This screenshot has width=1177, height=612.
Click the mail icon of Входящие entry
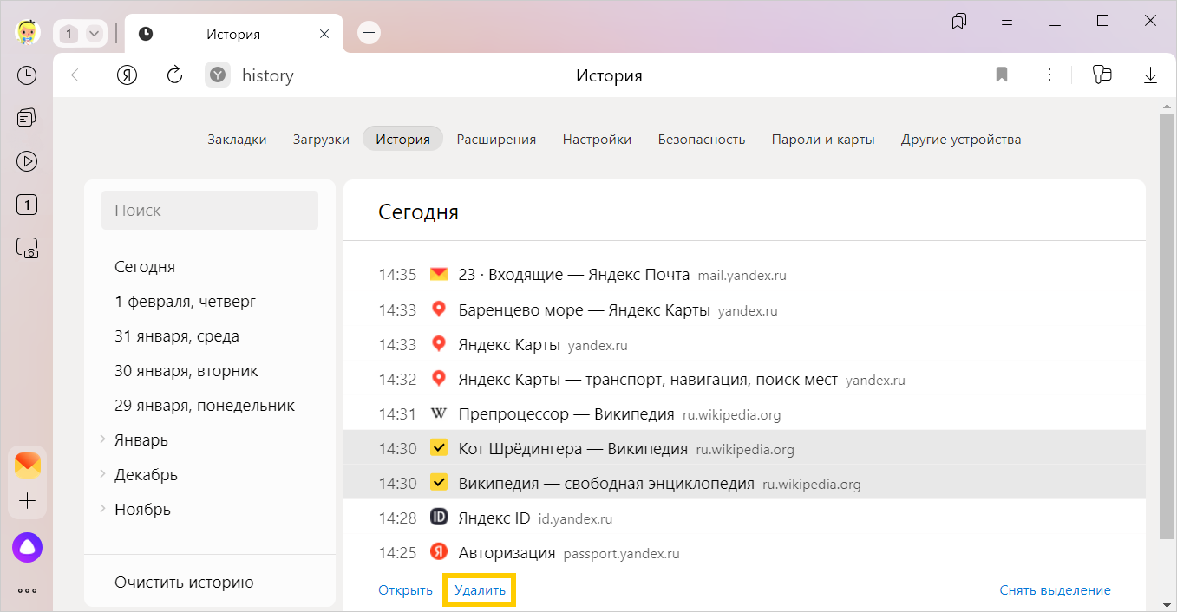pyautogui.click(x=439, y=275)
